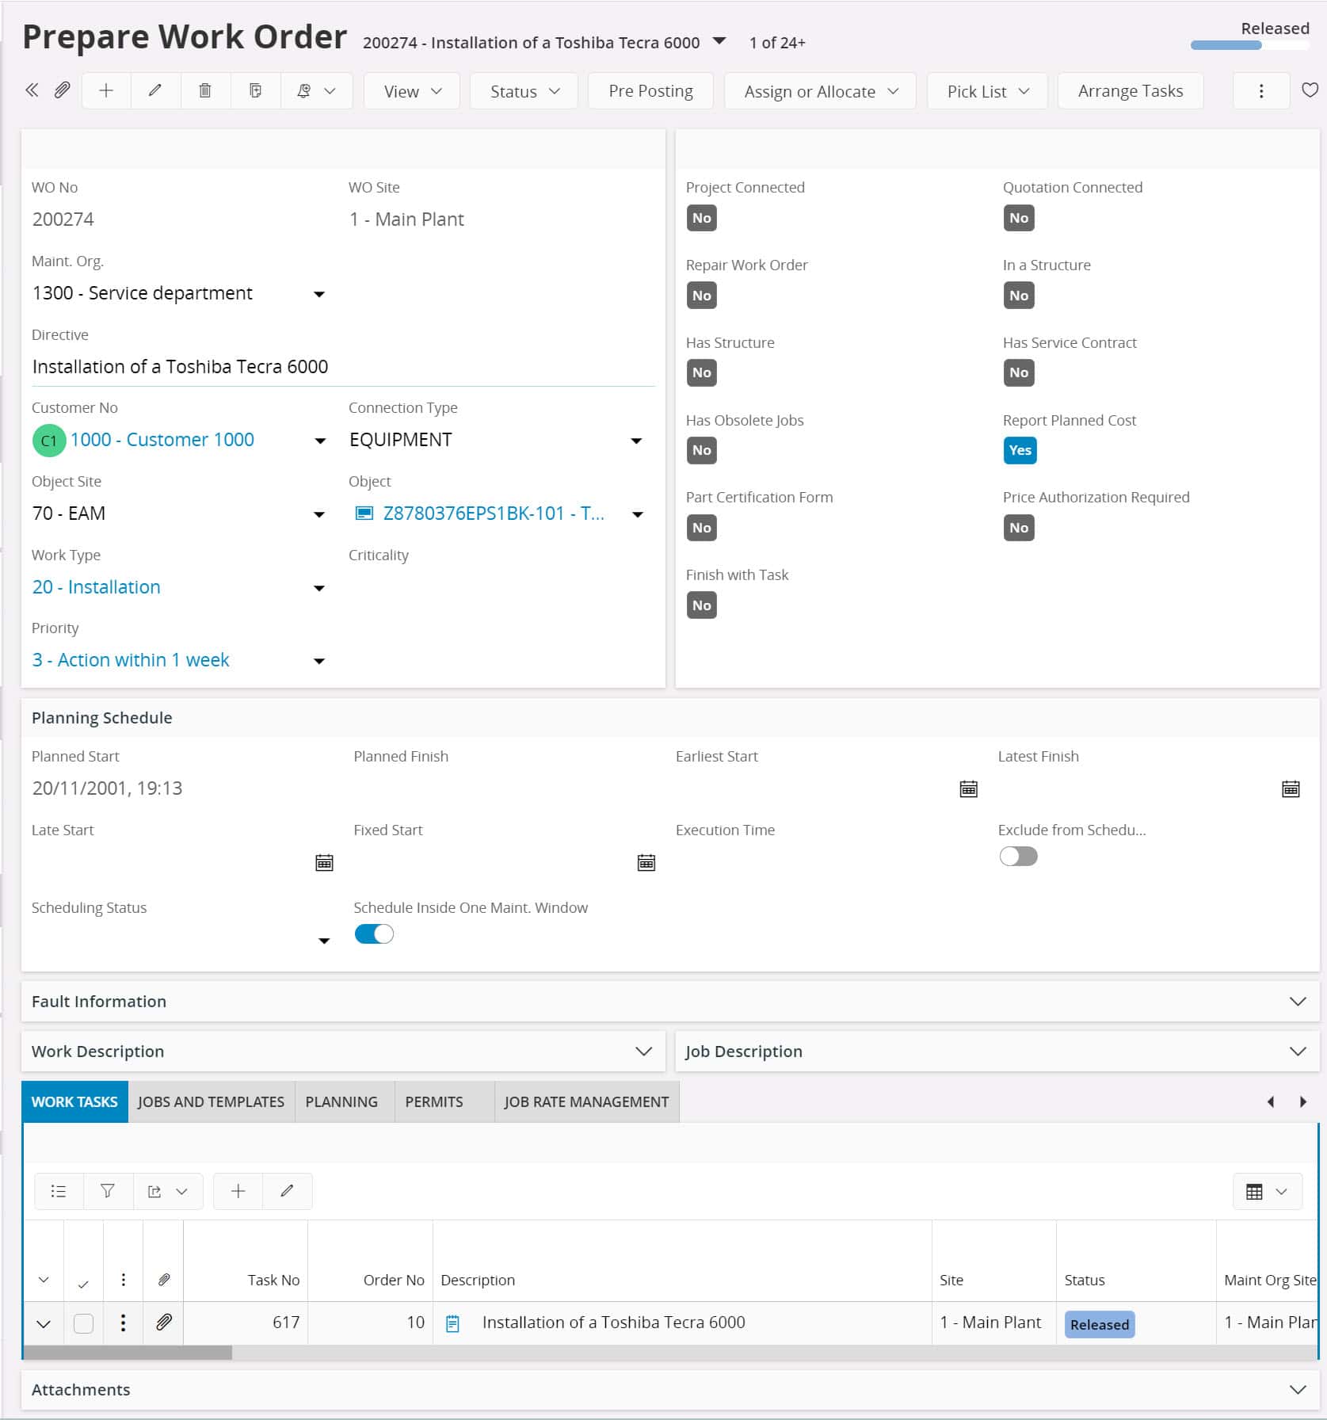Screen dimensions: 1327x1420
Task: Open the Earliest Start calendar picker
Action: pyautogui.click(x=968, y=788)
